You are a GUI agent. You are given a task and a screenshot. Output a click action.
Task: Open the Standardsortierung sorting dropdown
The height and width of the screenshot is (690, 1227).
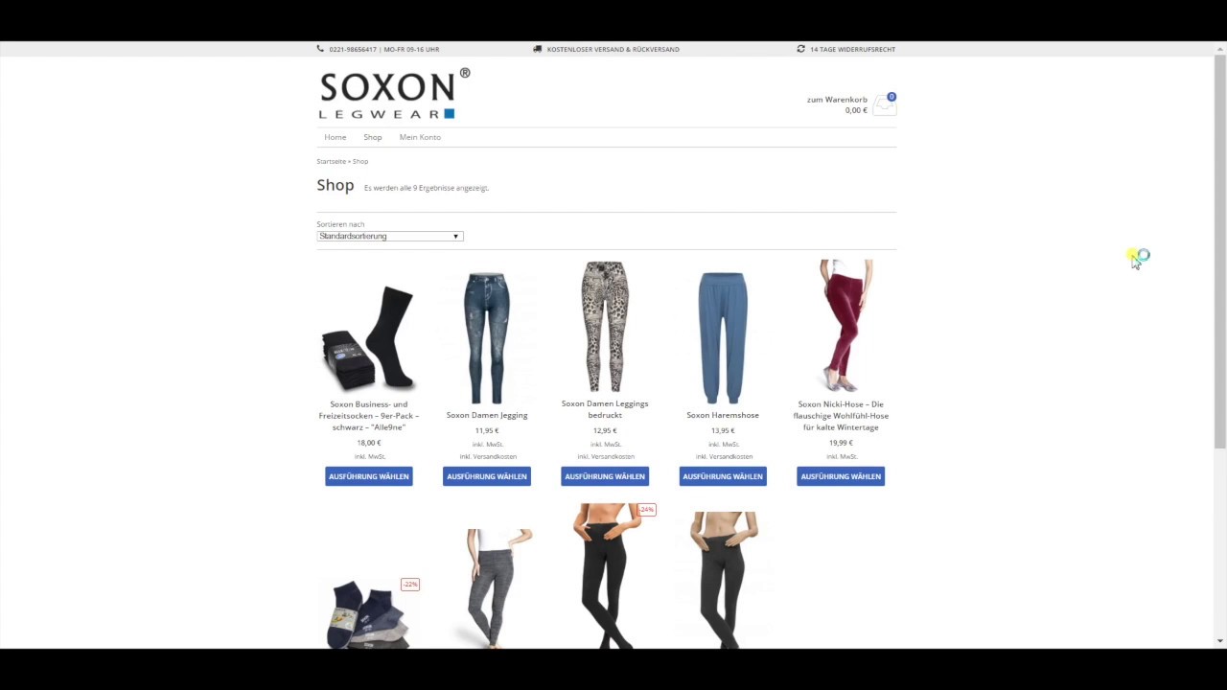point(390,236)
